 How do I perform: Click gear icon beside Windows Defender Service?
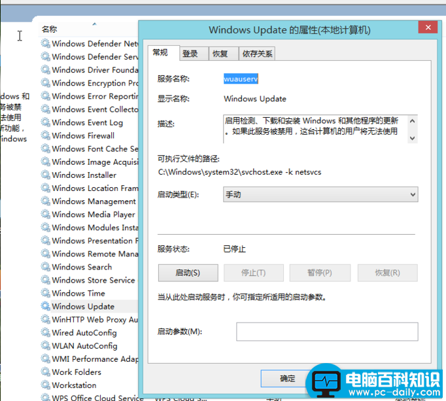point(45,57)
